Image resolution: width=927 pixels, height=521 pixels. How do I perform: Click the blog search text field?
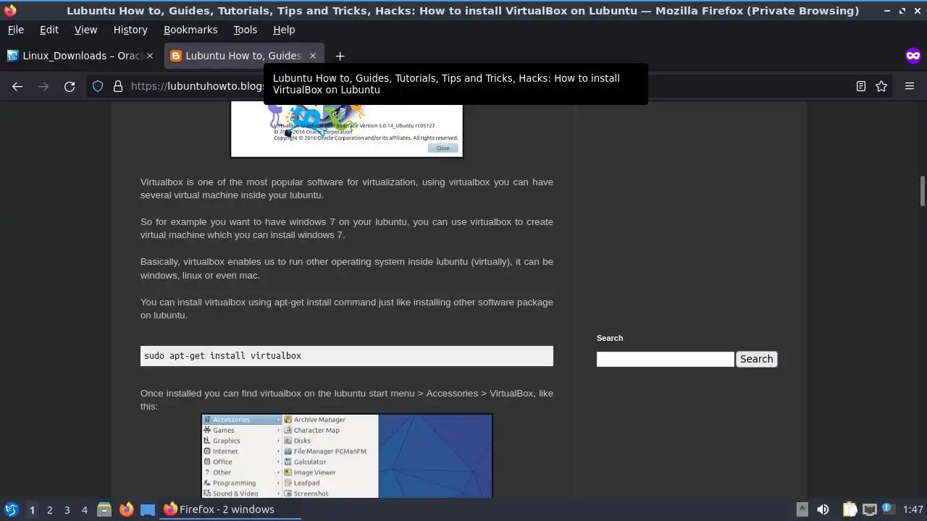click(x=666, y=359)
